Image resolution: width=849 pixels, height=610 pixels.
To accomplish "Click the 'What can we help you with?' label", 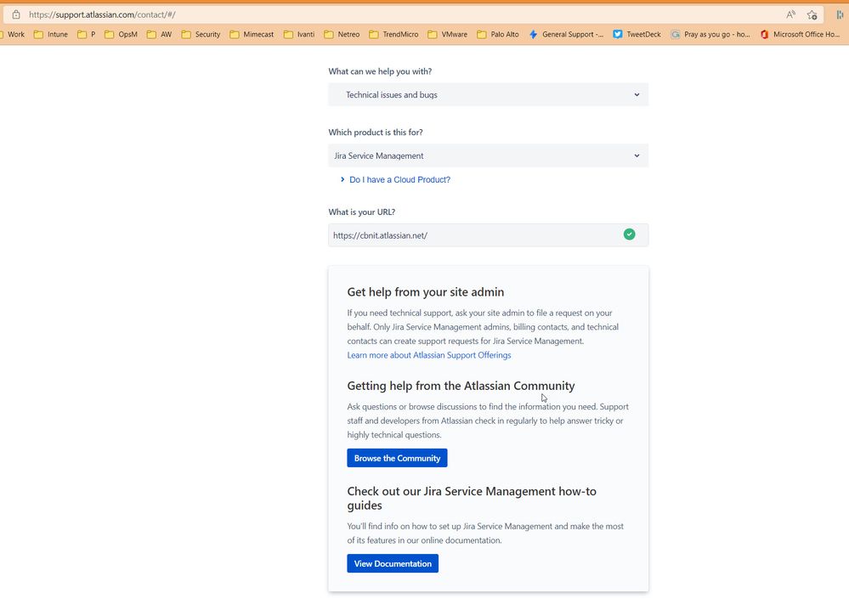I will coord(380,71).
